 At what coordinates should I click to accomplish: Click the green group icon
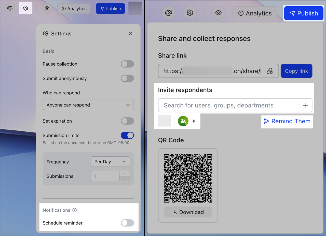point(183,121)
